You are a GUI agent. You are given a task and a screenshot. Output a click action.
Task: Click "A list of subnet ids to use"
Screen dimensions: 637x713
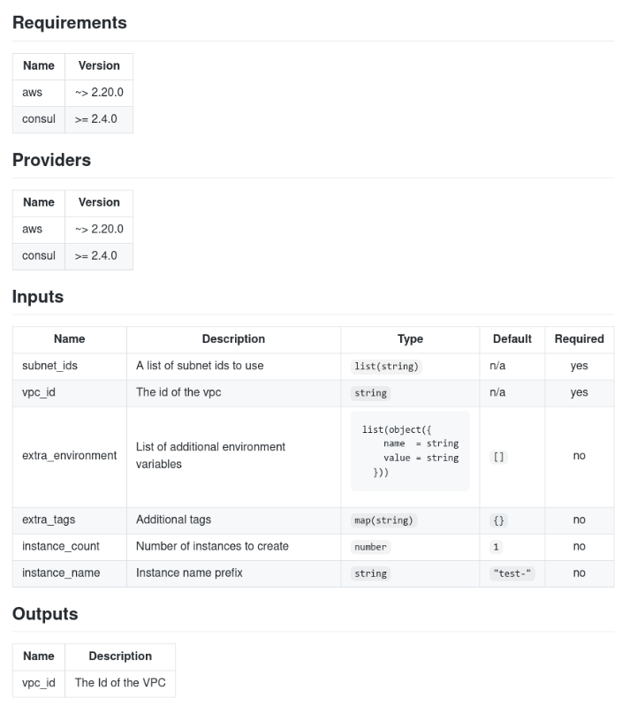coord(200,366)
